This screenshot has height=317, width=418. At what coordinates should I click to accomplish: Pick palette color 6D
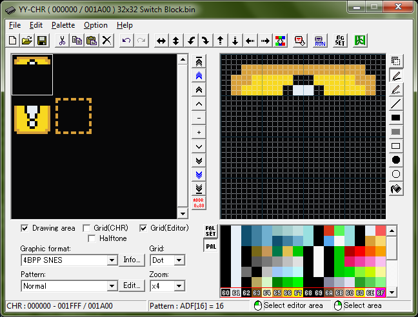point(360,293)
